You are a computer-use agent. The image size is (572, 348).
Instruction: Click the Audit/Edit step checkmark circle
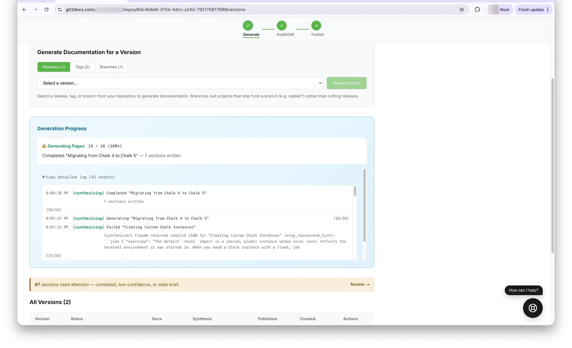click(x=282, y=25)
